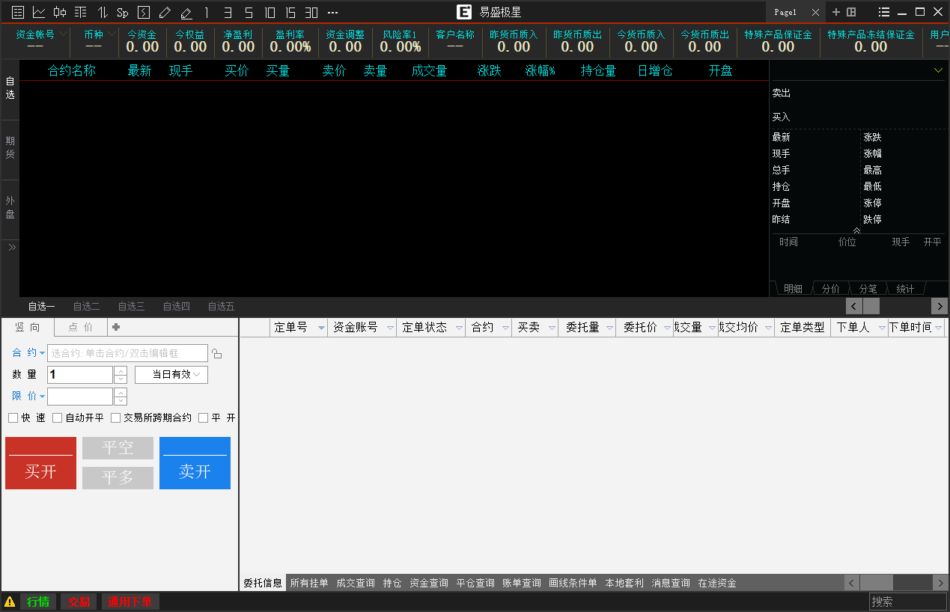Click the 合约 contract input field
The image size is (950, 612).
tap(127, 353)
